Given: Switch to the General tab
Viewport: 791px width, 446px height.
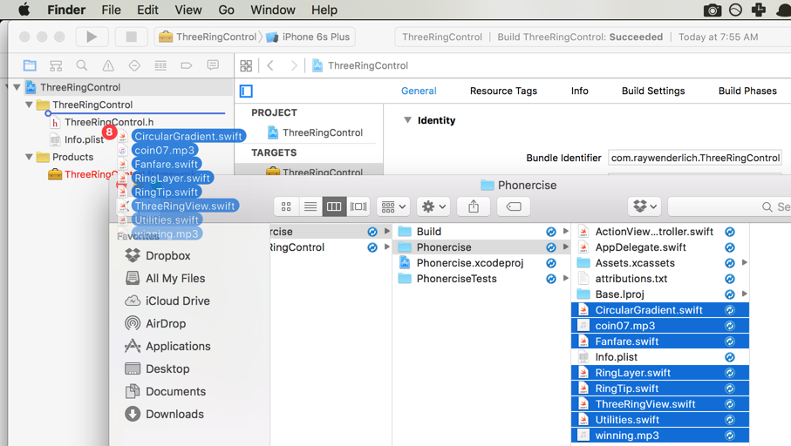Looking at the screenshot, I should [419, 91].
